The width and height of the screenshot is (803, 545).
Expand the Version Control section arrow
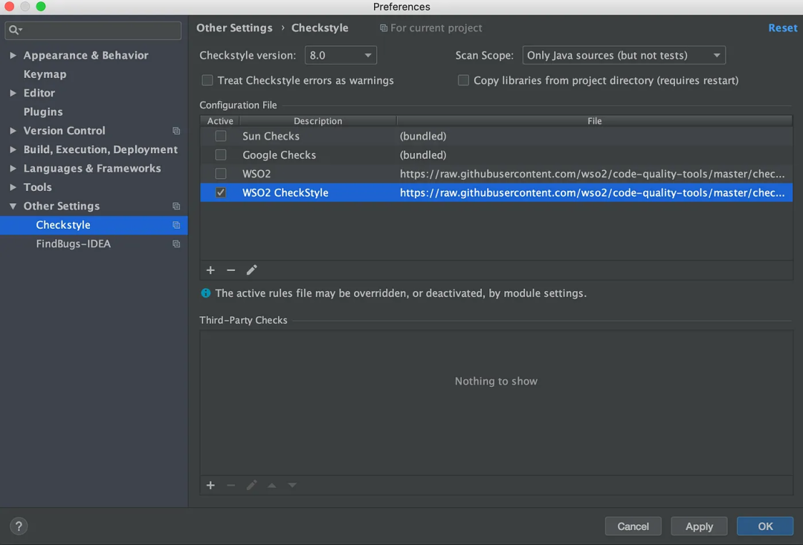tap(13, 131)
